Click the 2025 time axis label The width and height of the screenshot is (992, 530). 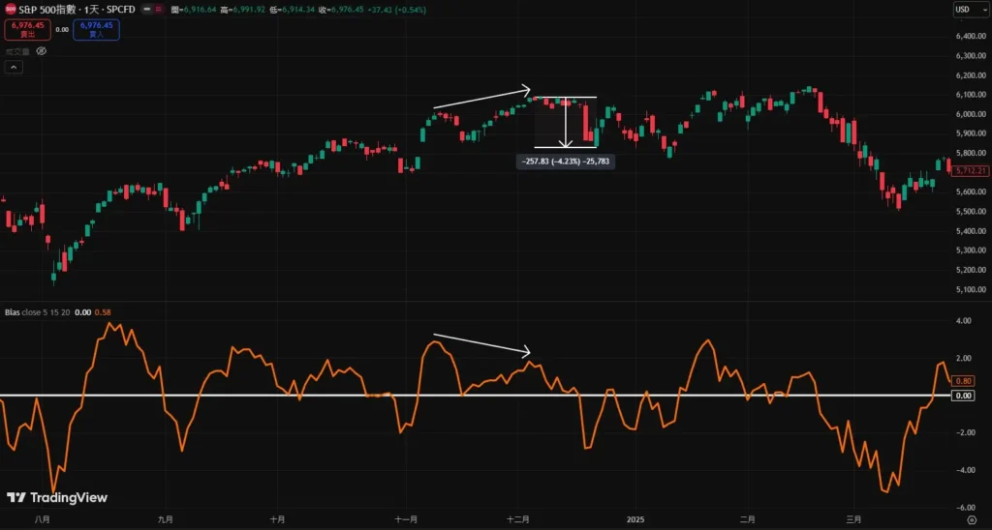(635, 519)
